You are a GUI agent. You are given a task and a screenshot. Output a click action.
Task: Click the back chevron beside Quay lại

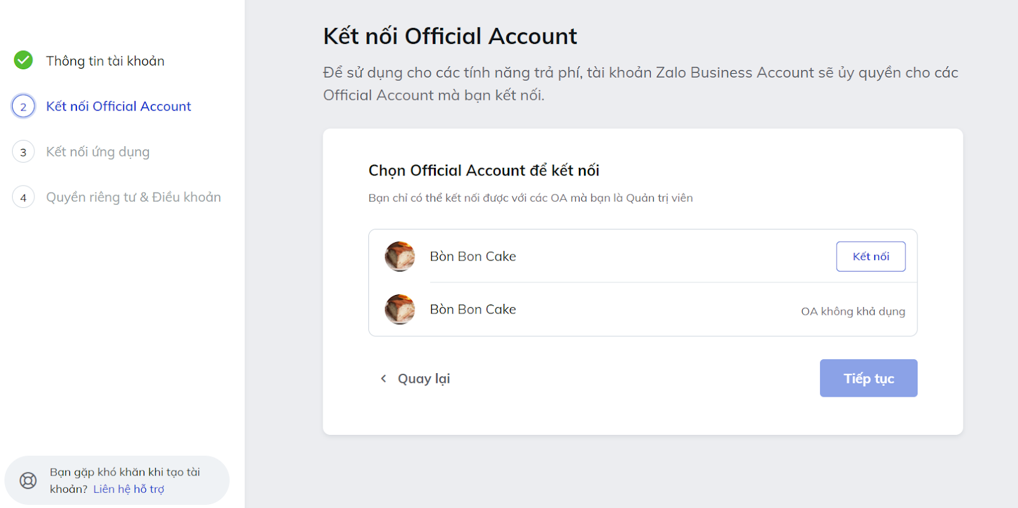click(x=383, y=378)
